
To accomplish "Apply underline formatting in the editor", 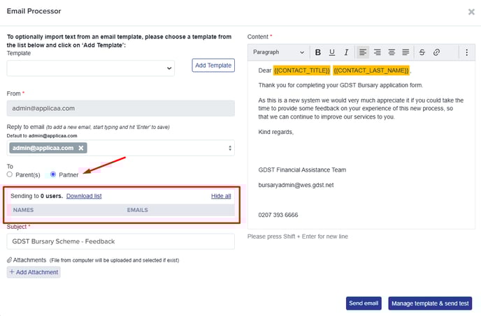I will point(332,52).
